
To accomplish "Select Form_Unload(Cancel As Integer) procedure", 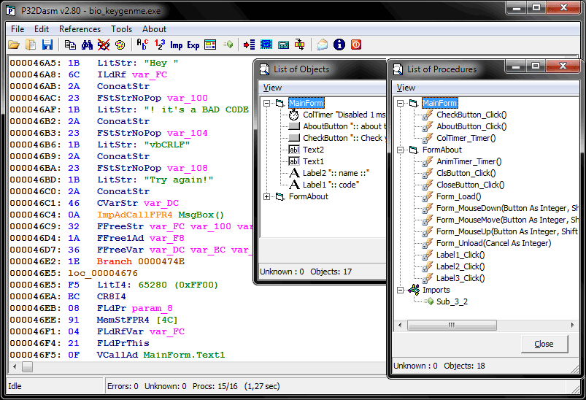I will 494,243.
